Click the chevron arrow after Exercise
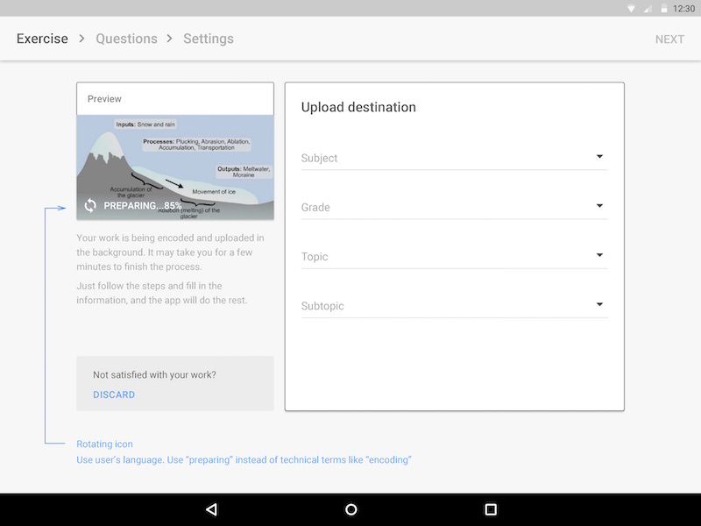This screenshot has width=701, height=526. [x=81, y=39]
